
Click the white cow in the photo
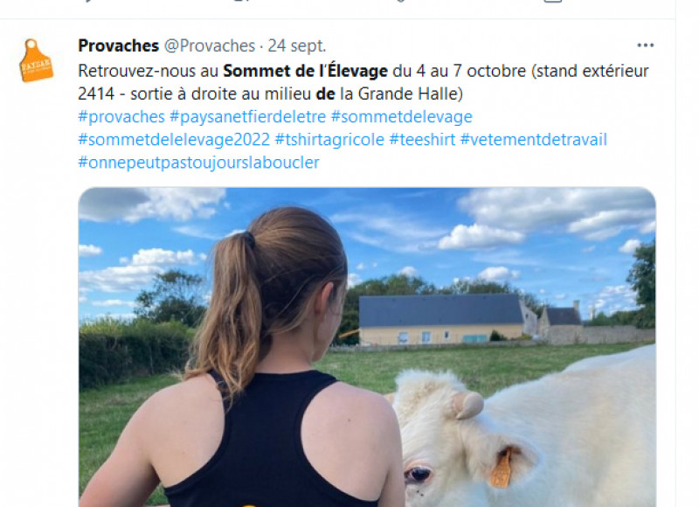coord(526,434)
